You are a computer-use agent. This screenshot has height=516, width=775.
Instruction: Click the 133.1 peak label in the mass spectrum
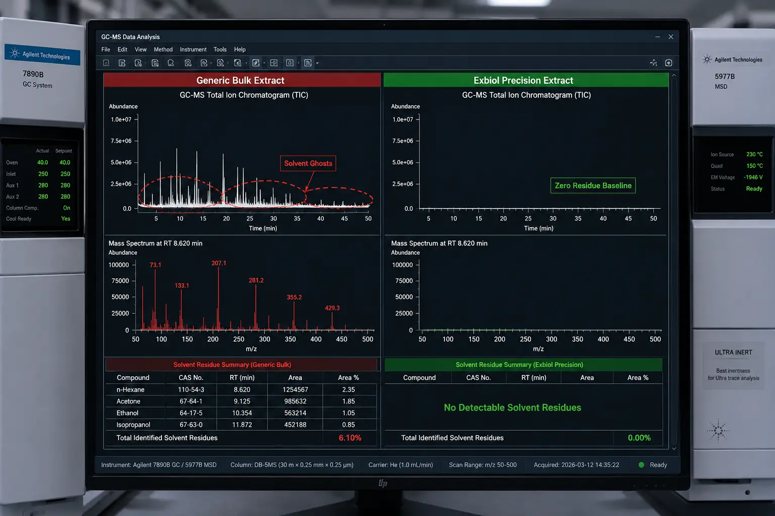point(182,286)
